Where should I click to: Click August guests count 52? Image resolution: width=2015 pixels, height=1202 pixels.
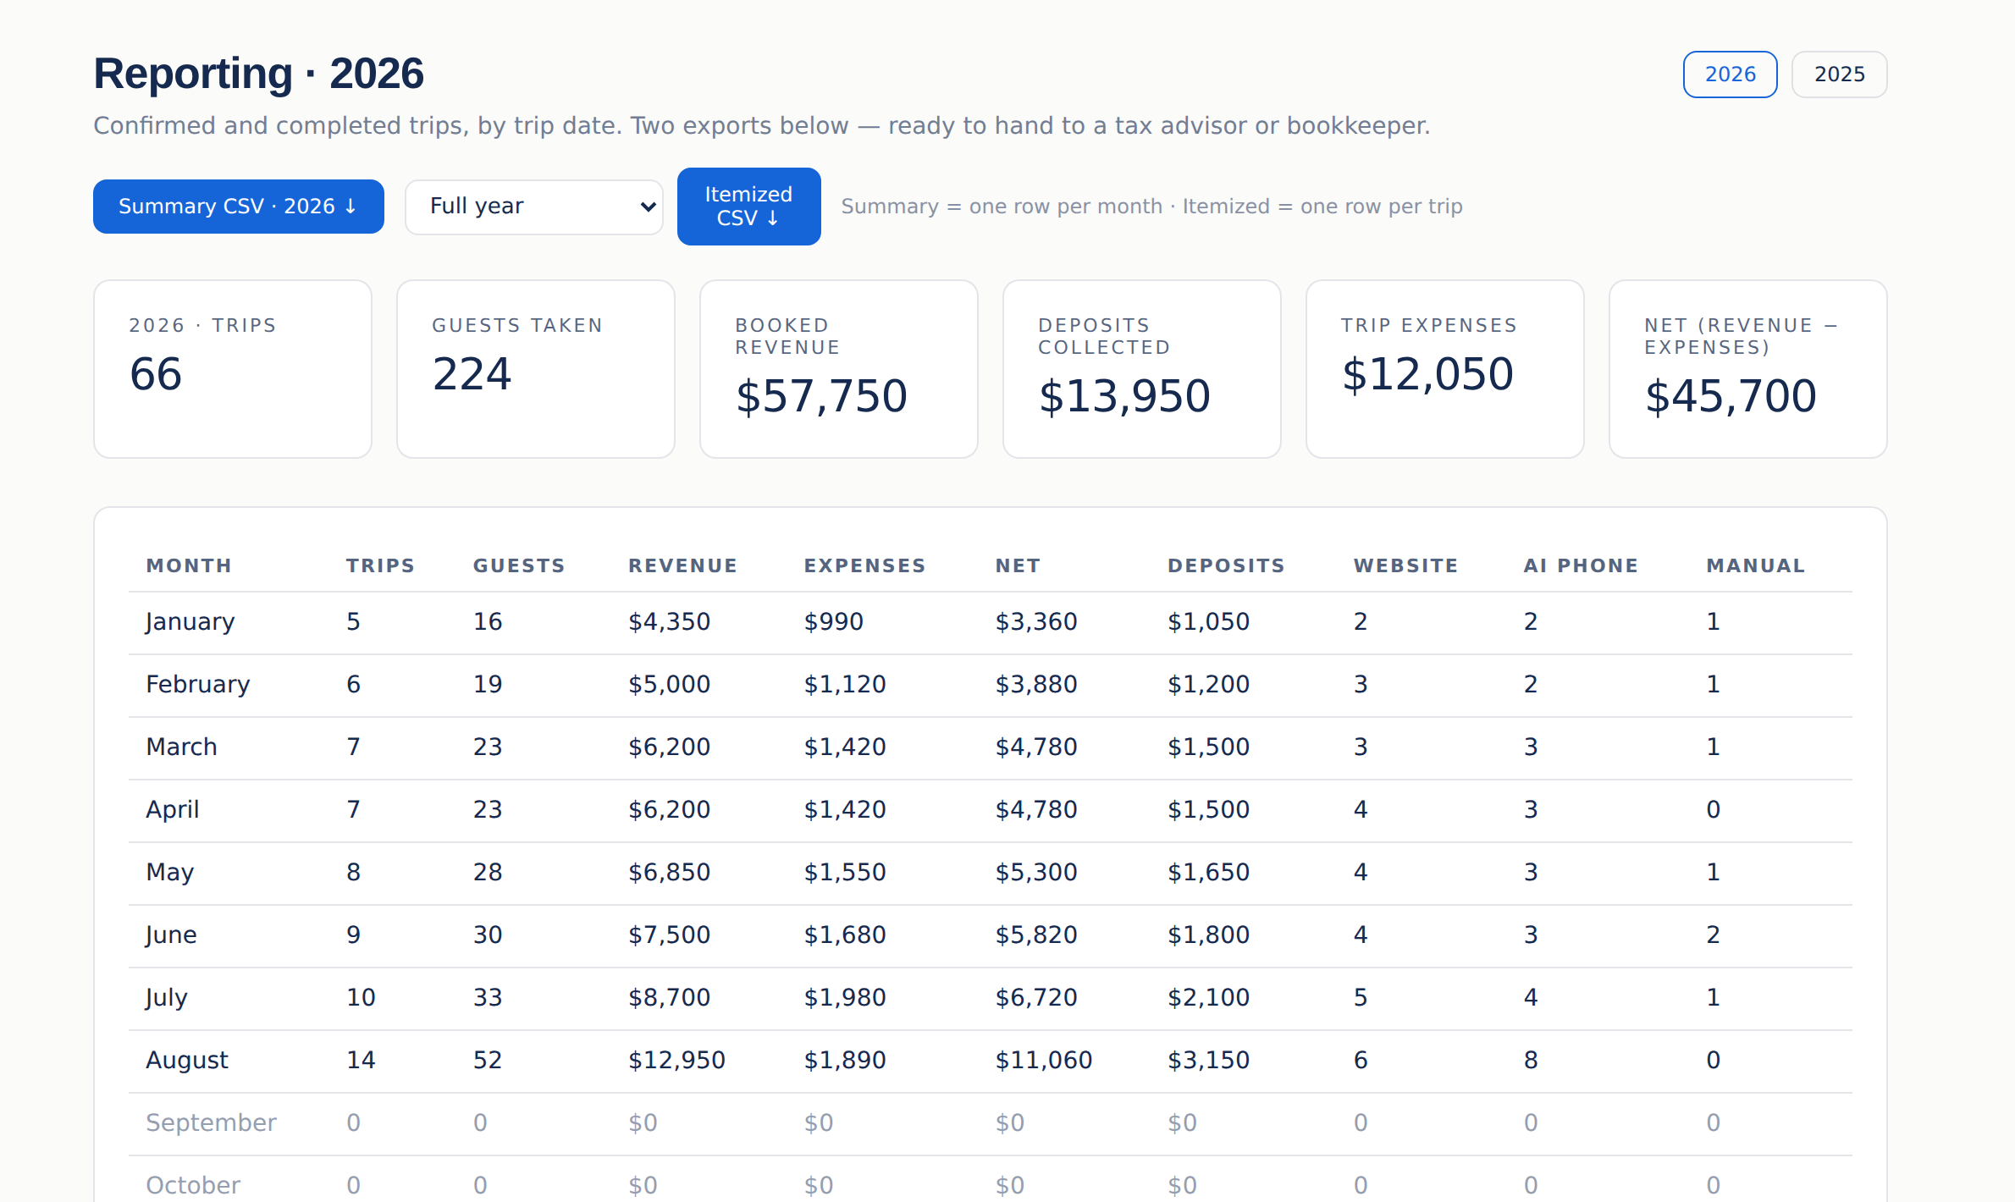pyautogui.click(x=488, y=1061)
